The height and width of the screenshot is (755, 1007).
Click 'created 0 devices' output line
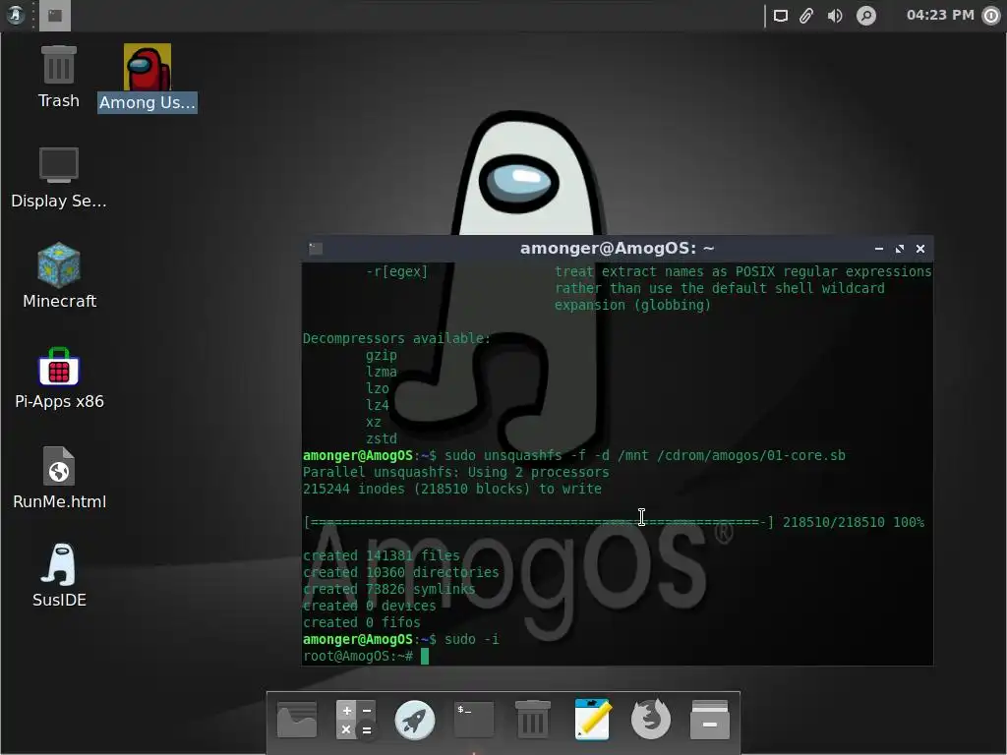click(x=369, y=606)
